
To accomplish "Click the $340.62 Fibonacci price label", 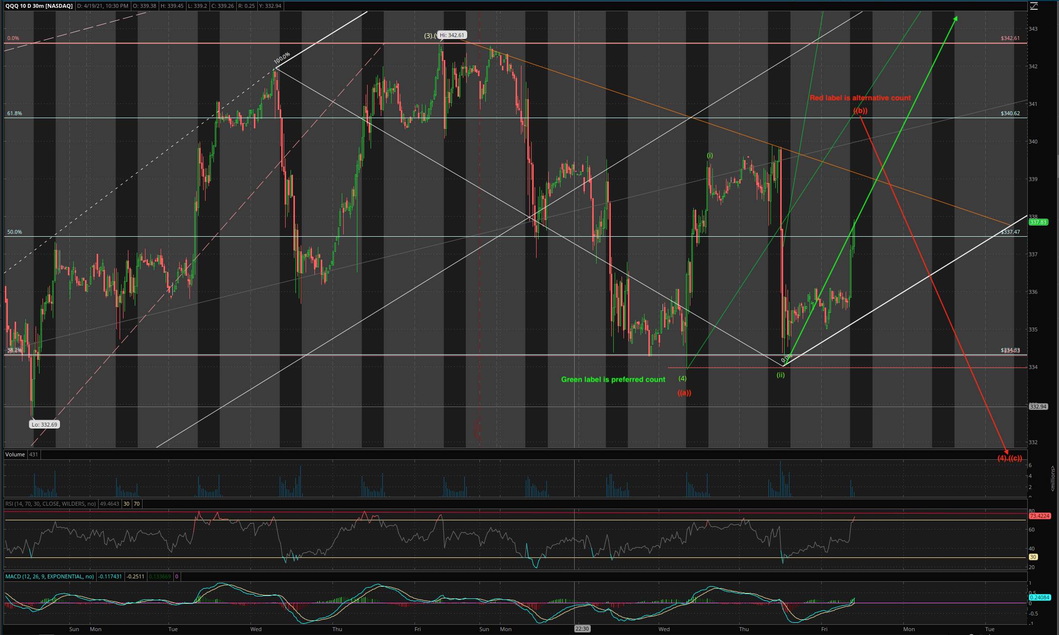I will (1010, 113).
